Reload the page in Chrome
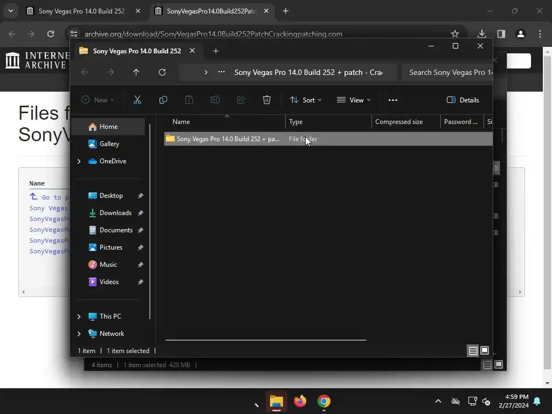Screen dimensions: 552x414 [51, 34]
